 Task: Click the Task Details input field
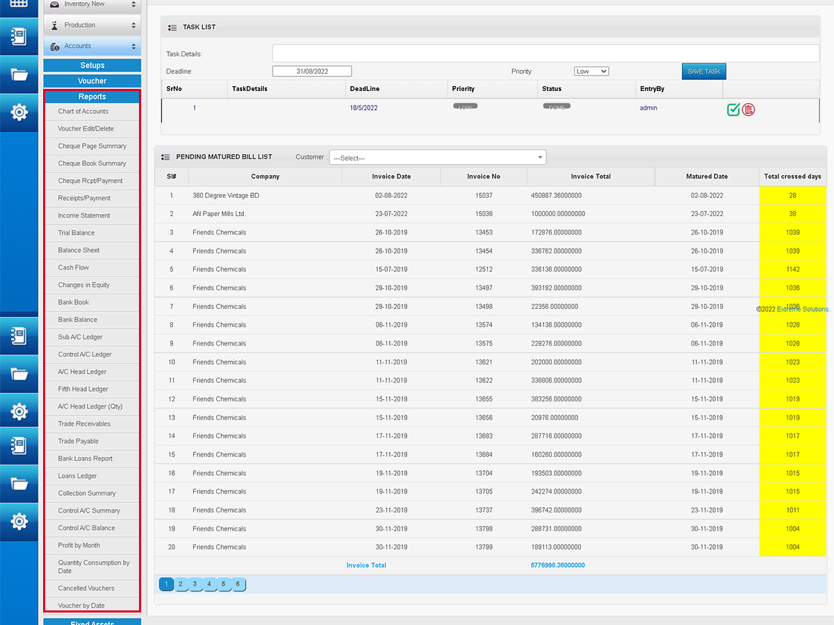pos(546,53)
